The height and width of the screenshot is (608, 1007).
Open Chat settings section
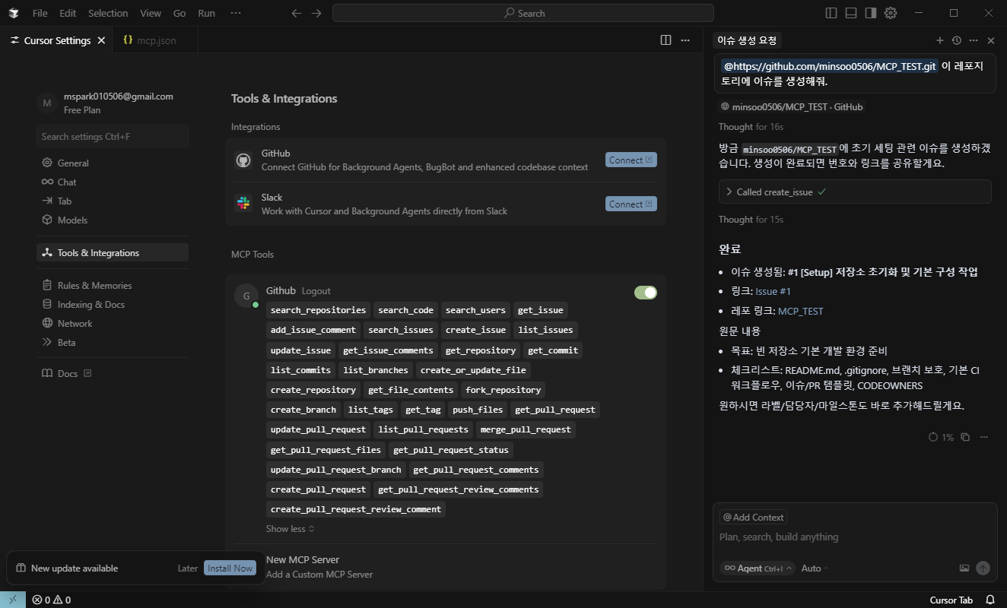pos(113,182)
